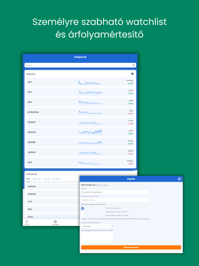Image resolution: width=199 pixels, height=266 pixels.
Task: Open the EURGBP watchlist row
Action: [x=80, y=142]
